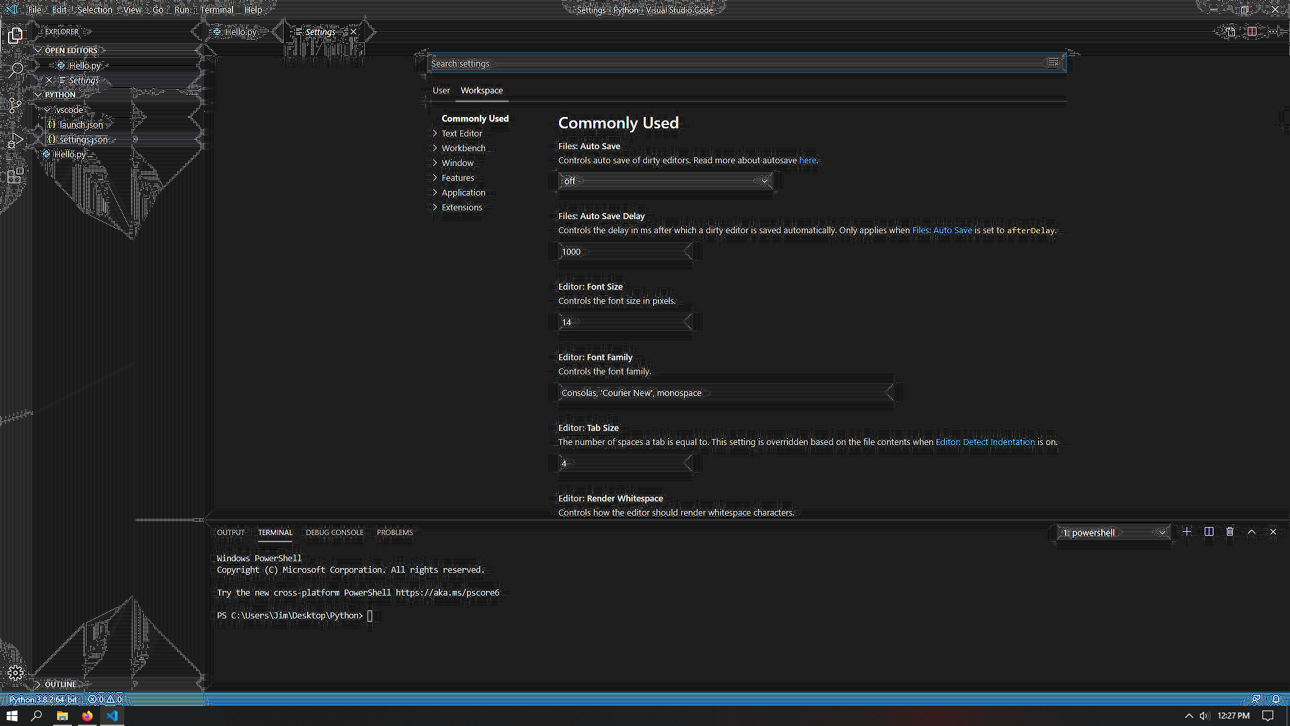Viewport: 1290px width, 726px height.
Task: Open the editor More Actions ellipsis
Action: point(1273,32)
